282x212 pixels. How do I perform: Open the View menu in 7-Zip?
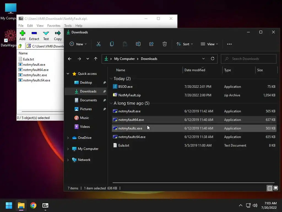point(40,26)
